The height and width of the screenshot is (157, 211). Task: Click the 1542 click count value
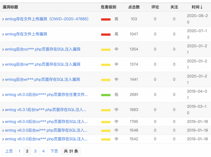tap(134, 139)
